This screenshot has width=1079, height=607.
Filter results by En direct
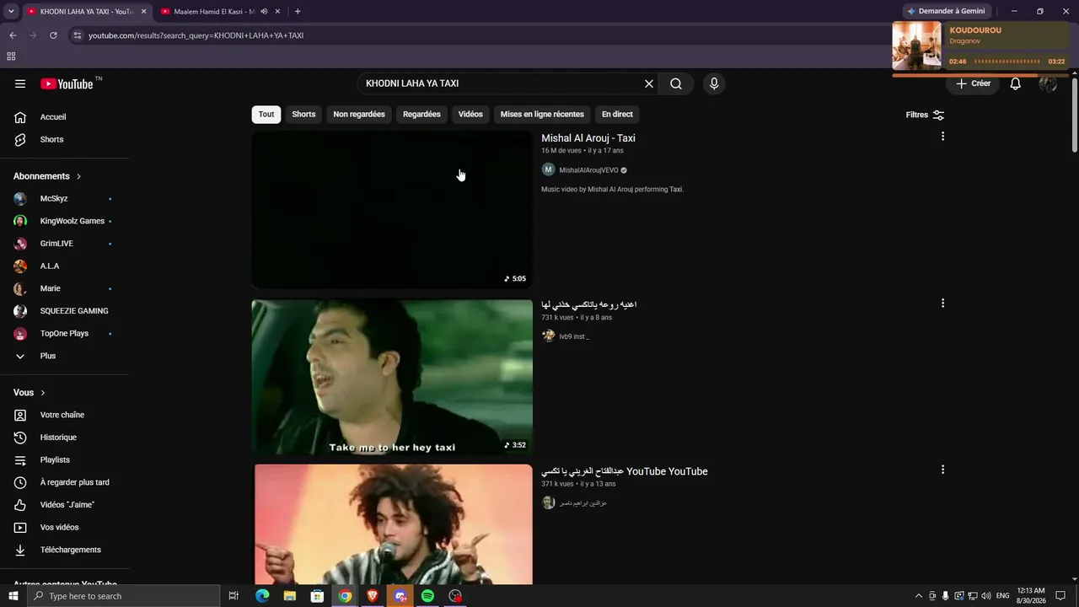click(617, 115)
